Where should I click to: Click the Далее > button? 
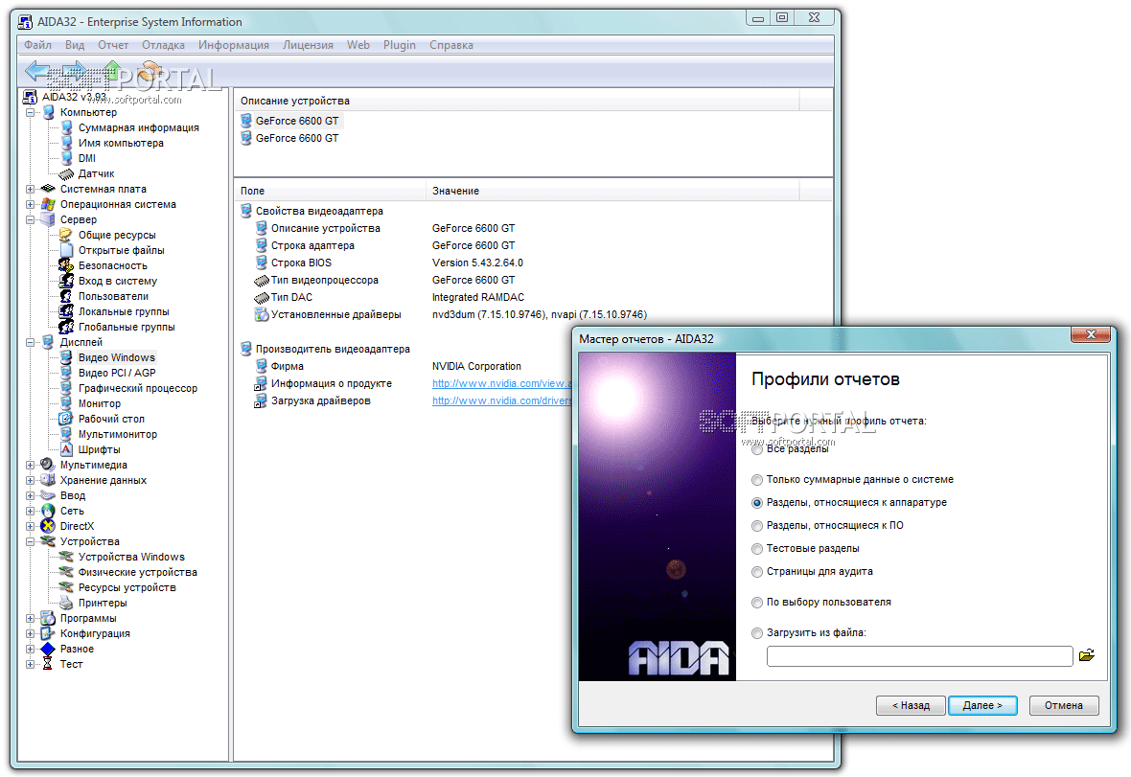pyautogui.click(x=982, y=705)
